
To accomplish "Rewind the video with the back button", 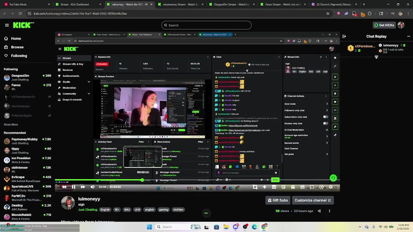I will coord(64,187).
